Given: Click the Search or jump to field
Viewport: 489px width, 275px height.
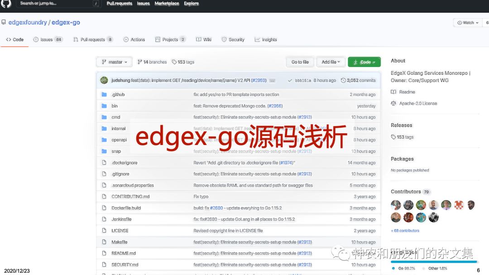Looking at the screenshot, I should tap(58, 4).
